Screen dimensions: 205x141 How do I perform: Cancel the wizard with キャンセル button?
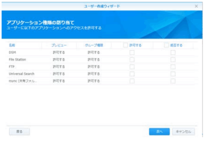183,131
